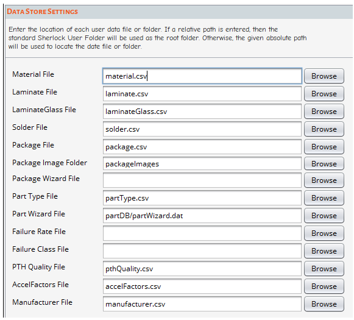The width and height of the screenshot is (354, 320).
Task: Browse for the Failure Rate File
Action: point(324,233)
